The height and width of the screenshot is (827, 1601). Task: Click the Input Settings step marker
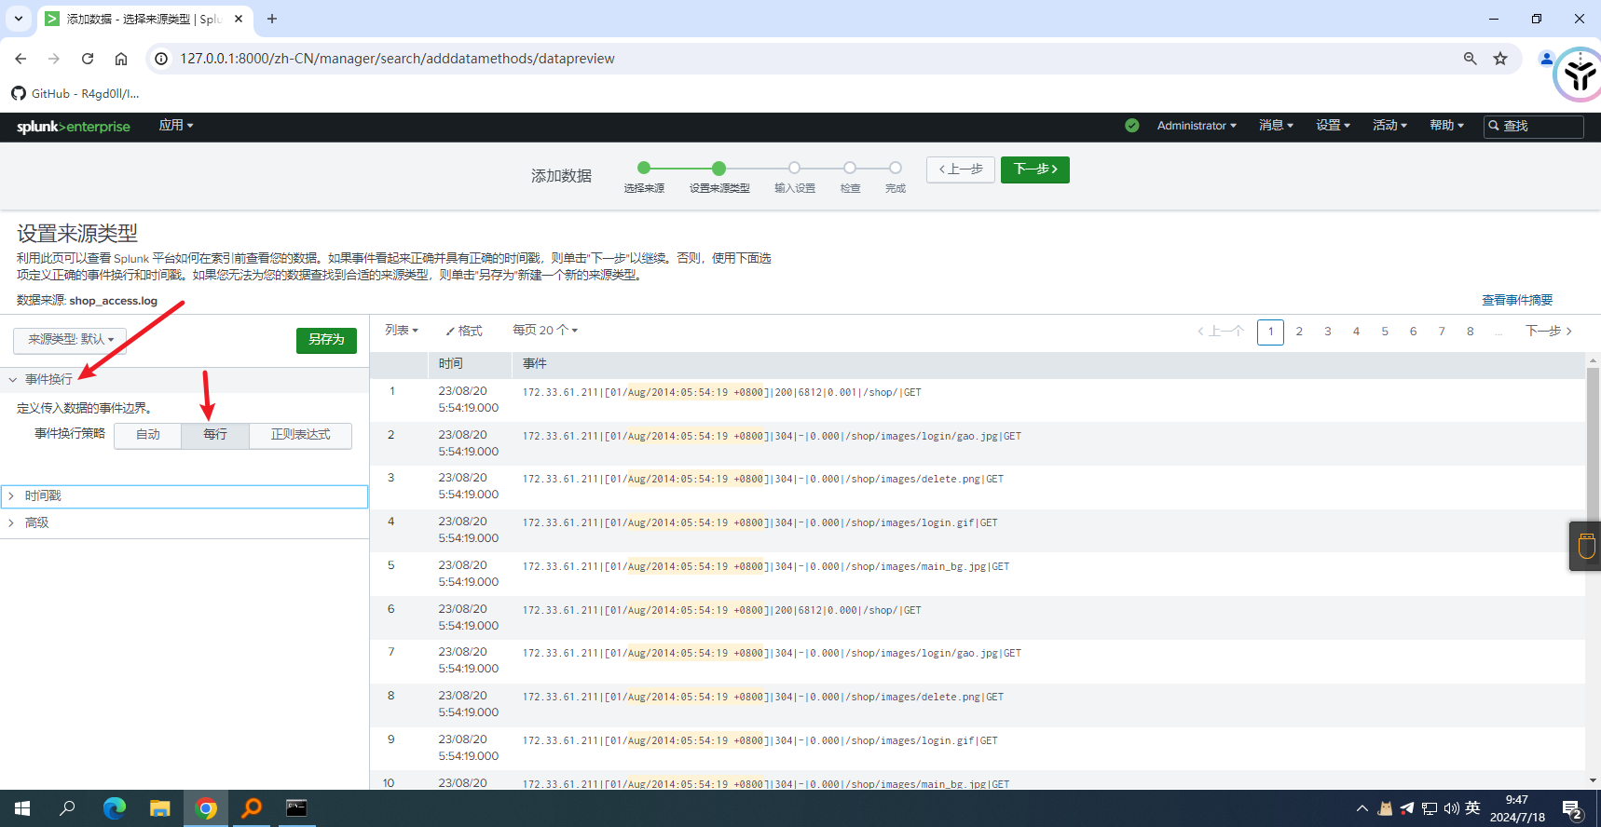[794, 169]
